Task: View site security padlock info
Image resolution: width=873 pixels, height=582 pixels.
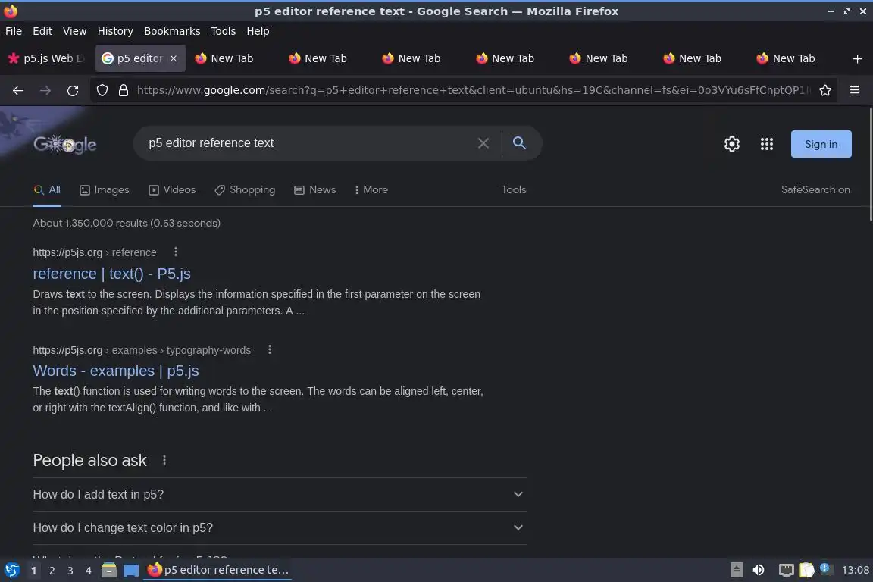Action: pos(124,90)
